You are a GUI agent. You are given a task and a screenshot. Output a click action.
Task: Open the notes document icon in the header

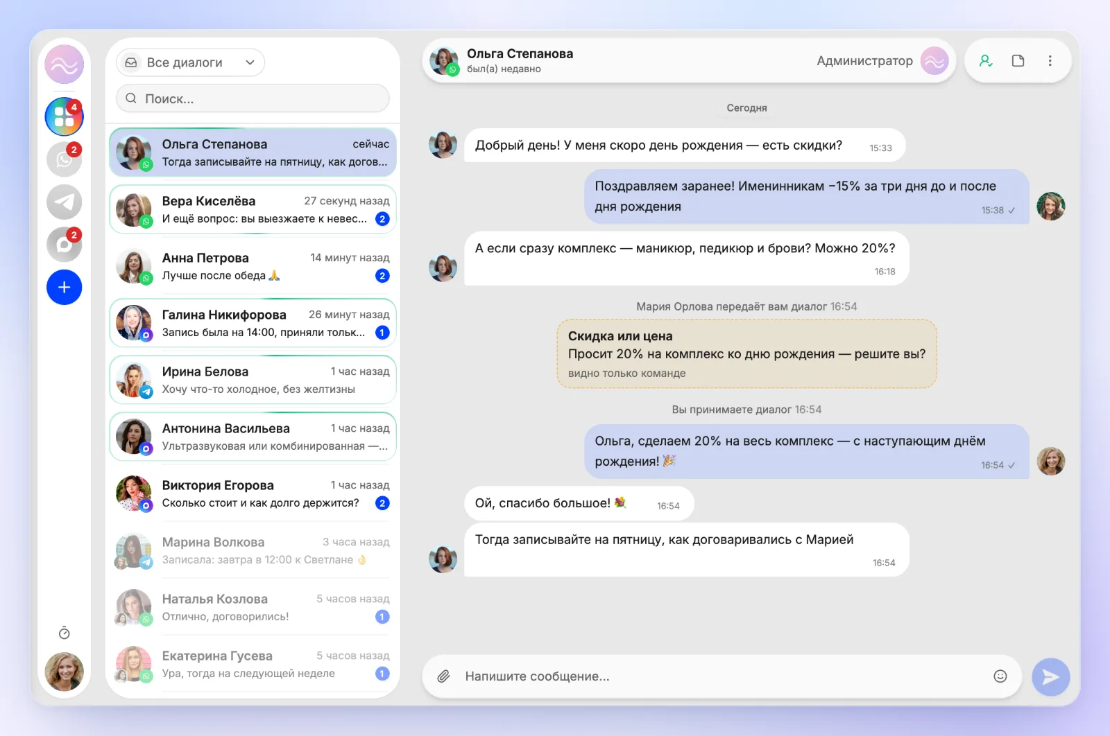coord(1018,61)
